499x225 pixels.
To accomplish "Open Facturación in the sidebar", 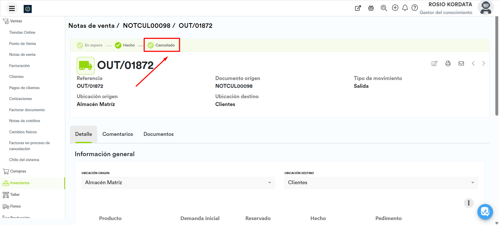I will (20, 66).
